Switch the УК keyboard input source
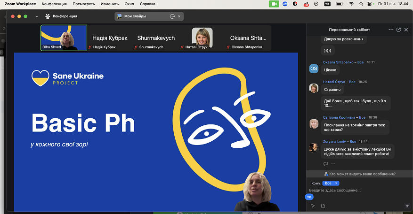 tap(327, 4)
